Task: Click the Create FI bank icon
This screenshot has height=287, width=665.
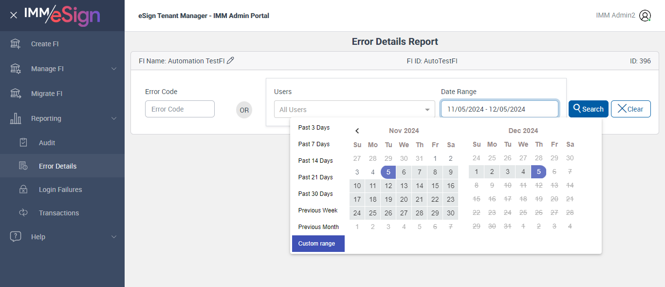Action: [16, 44]
